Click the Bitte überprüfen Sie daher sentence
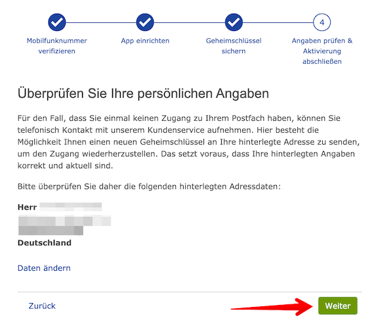 coord(149,187)
